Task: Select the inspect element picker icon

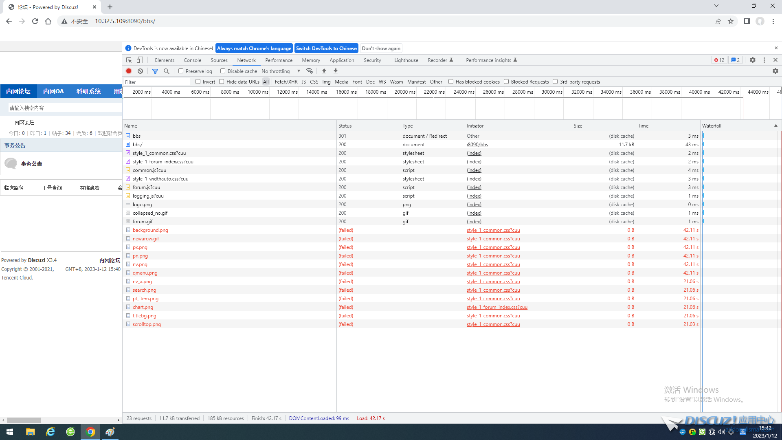Action: [129, 60]
